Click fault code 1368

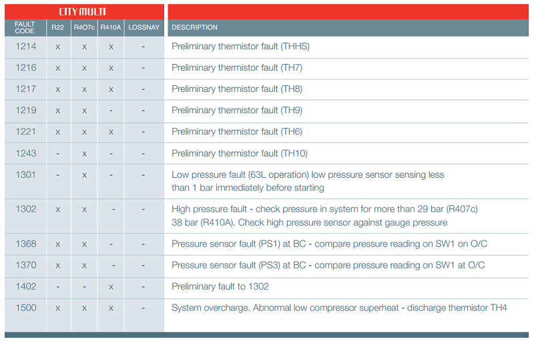26,244
